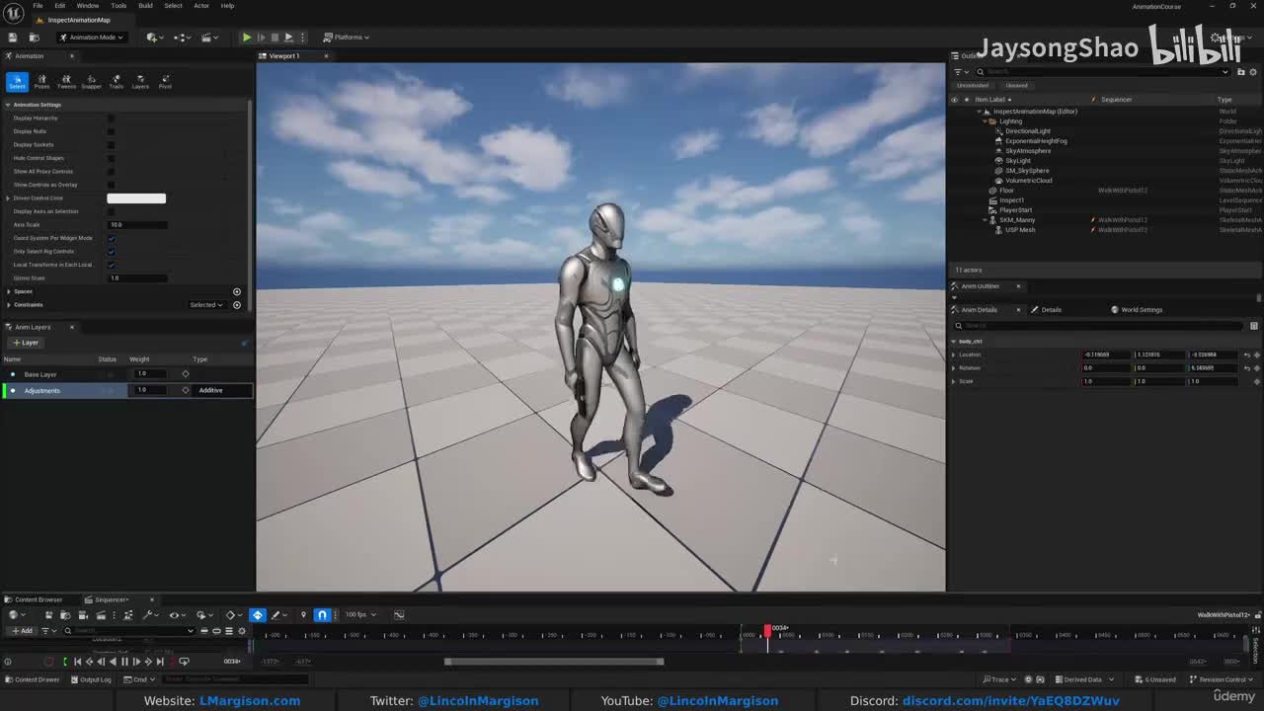Expand the Constraints section

pyautogui.click(x=9, y=305)
